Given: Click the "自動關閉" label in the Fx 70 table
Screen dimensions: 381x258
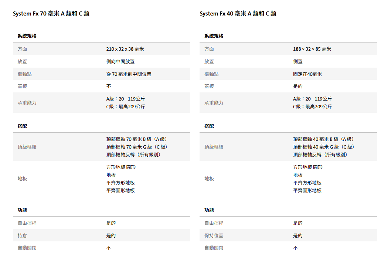Looking at the screenshot, I should (27, 248).
